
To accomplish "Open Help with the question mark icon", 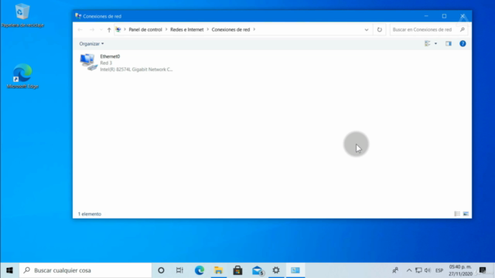I will 463,43.
